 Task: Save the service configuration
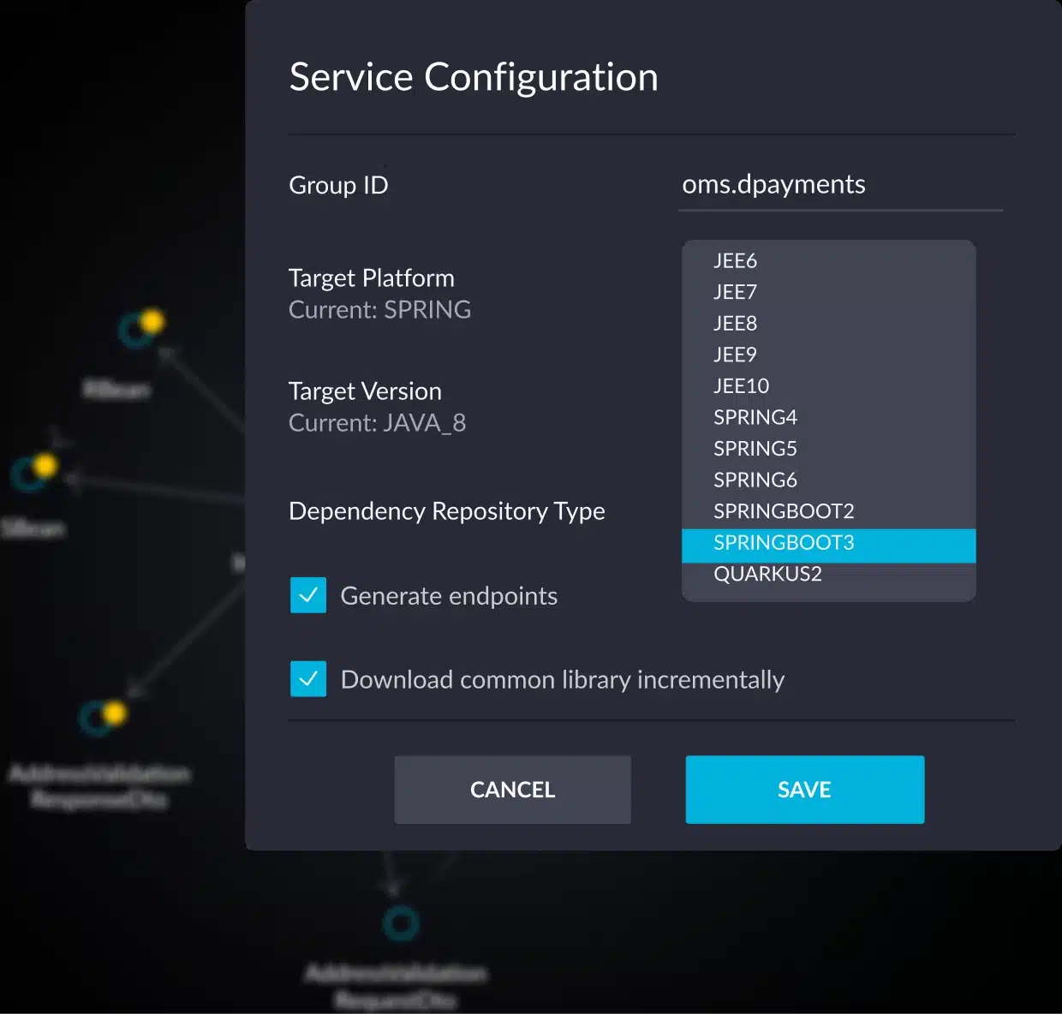point(805,790)
